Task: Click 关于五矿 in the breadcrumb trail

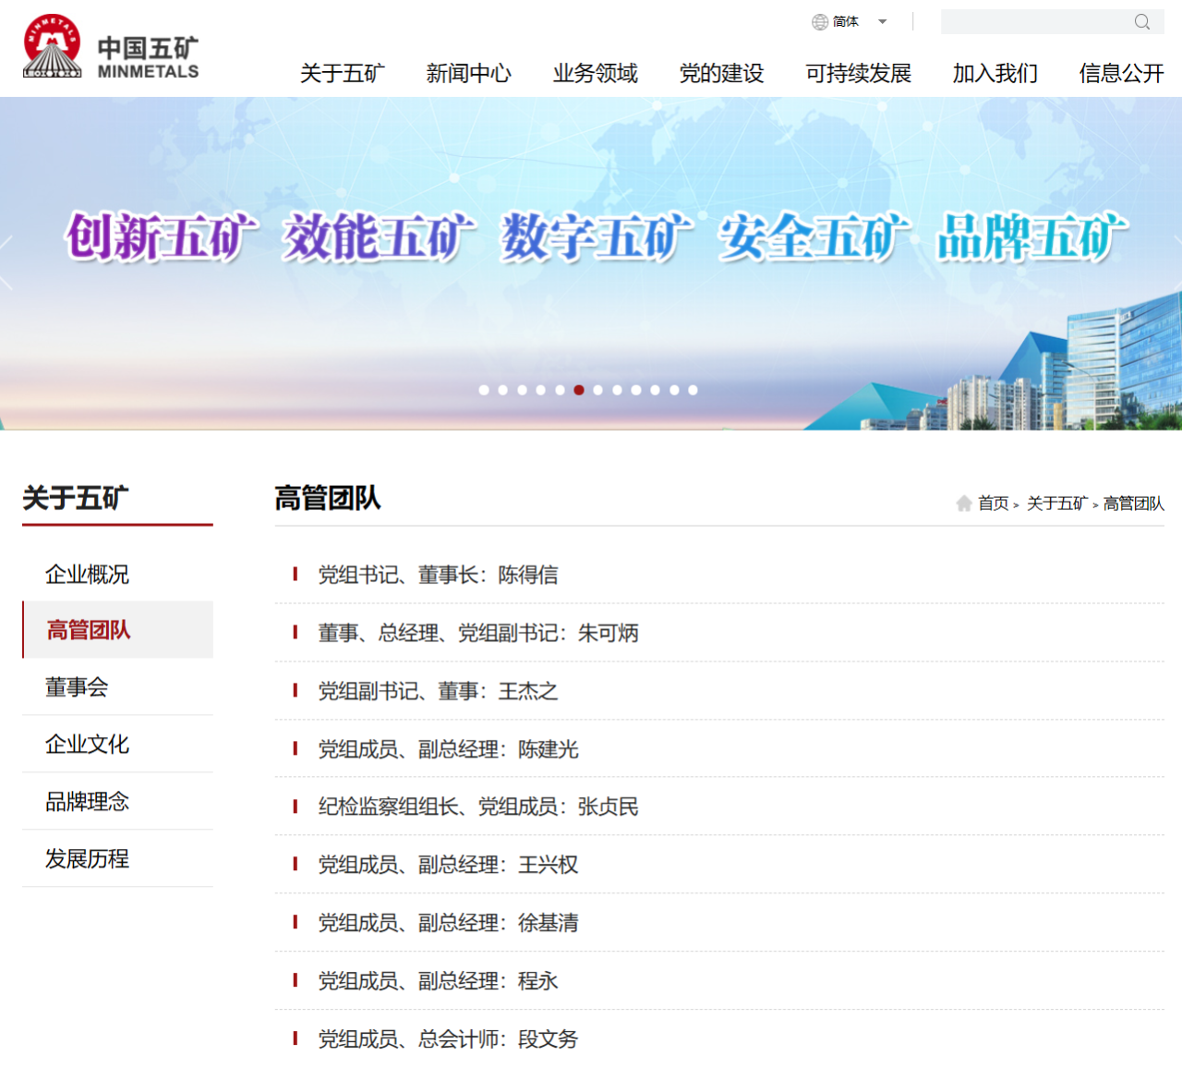Action: [1055, 504]
